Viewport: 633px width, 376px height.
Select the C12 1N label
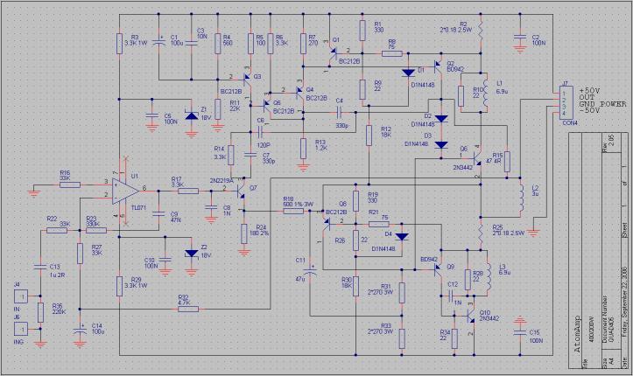coord(454,293)
